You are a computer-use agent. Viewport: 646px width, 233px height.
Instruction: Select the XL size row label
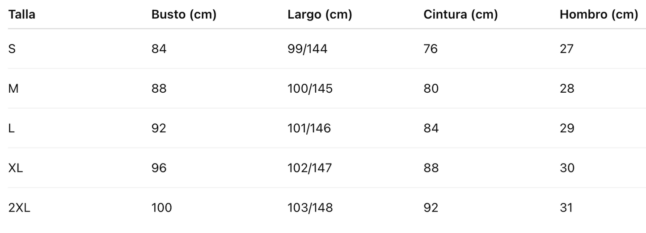pos(16,168)
